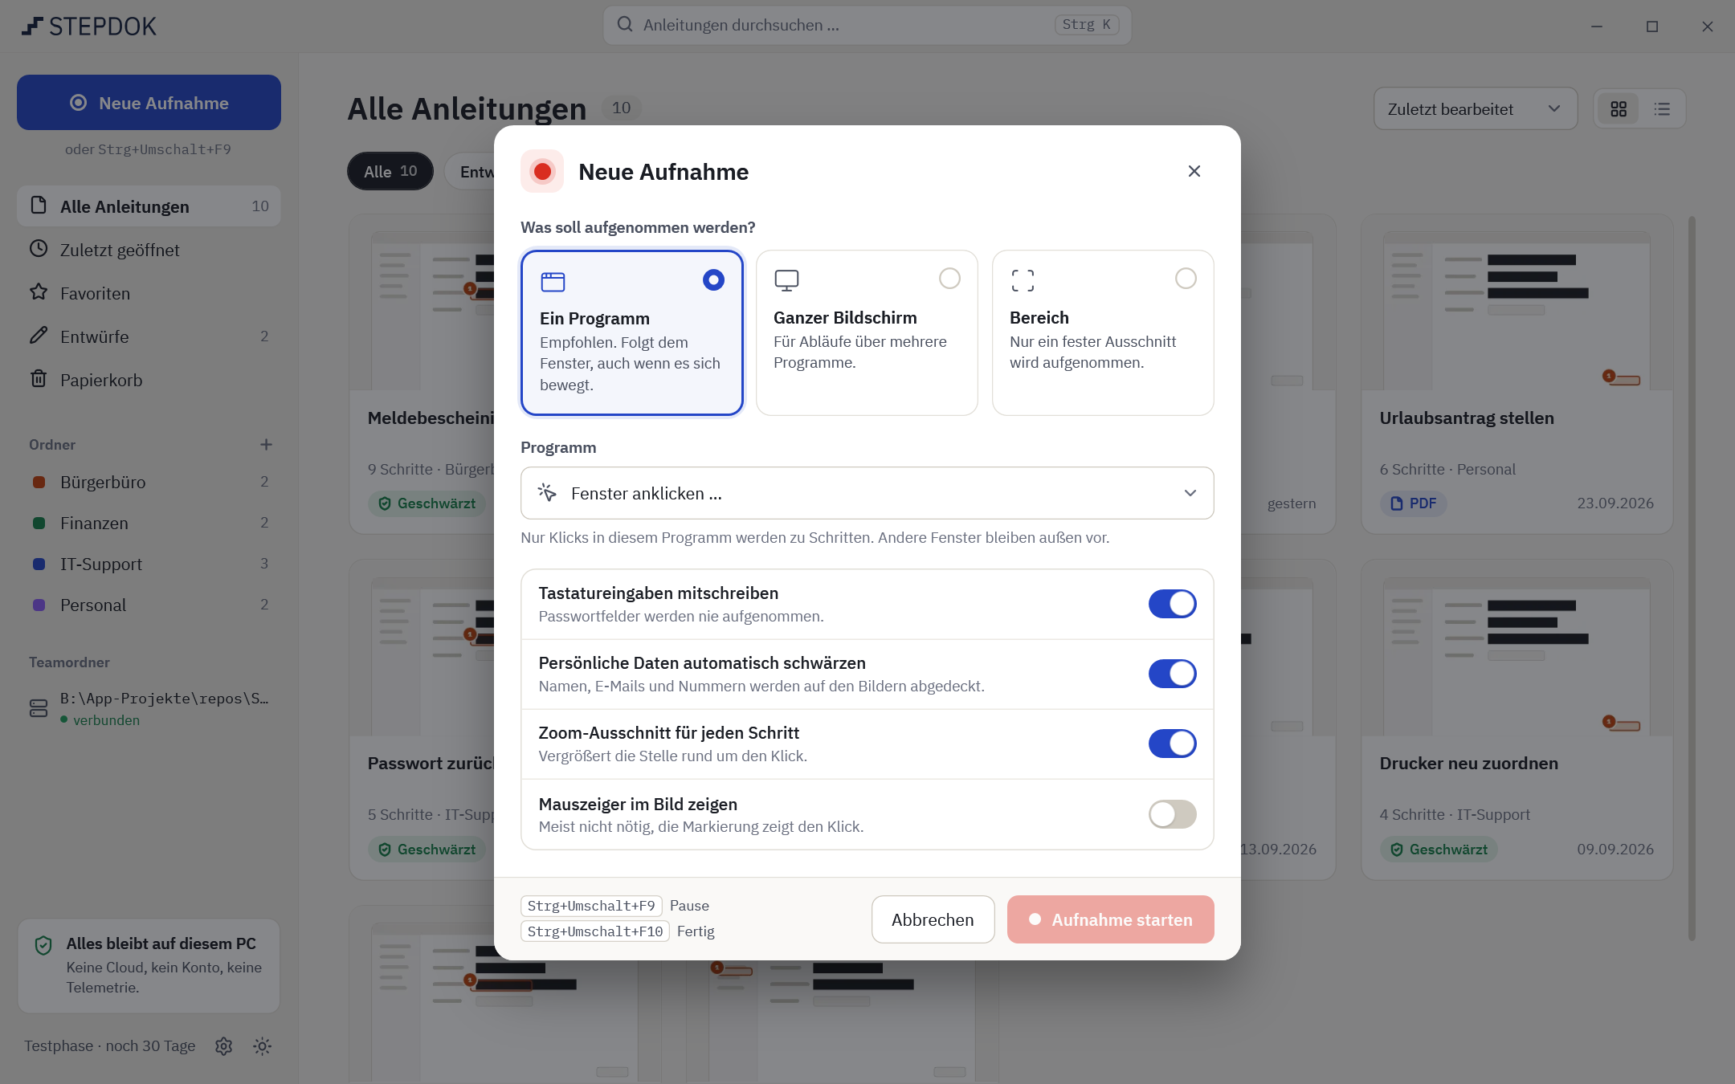Click the Personal purple color dot
1735x1084 pixels.
click(39, 605)
